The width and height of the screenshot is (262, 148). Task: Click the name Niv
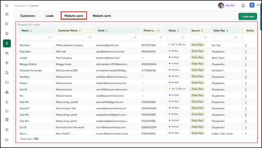pyautogui.click(x=22, y=96)
